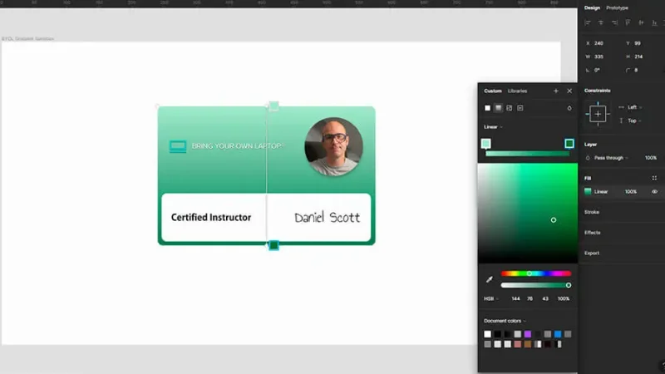Click the Fill gradient swatch preview
665x374 pixels.
pos(588,192)
